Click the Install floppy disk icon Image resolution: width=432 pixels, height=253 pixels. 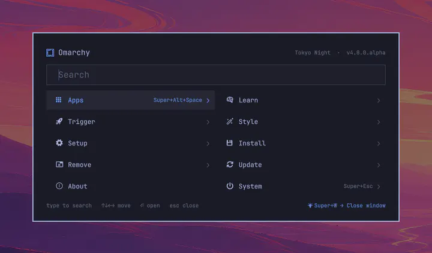[229, 143]
